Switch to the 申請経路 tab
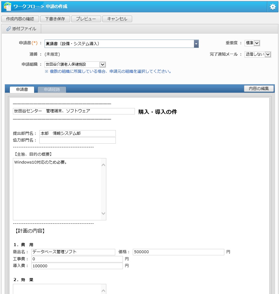 pyautogui.click(x=52, y=90)
